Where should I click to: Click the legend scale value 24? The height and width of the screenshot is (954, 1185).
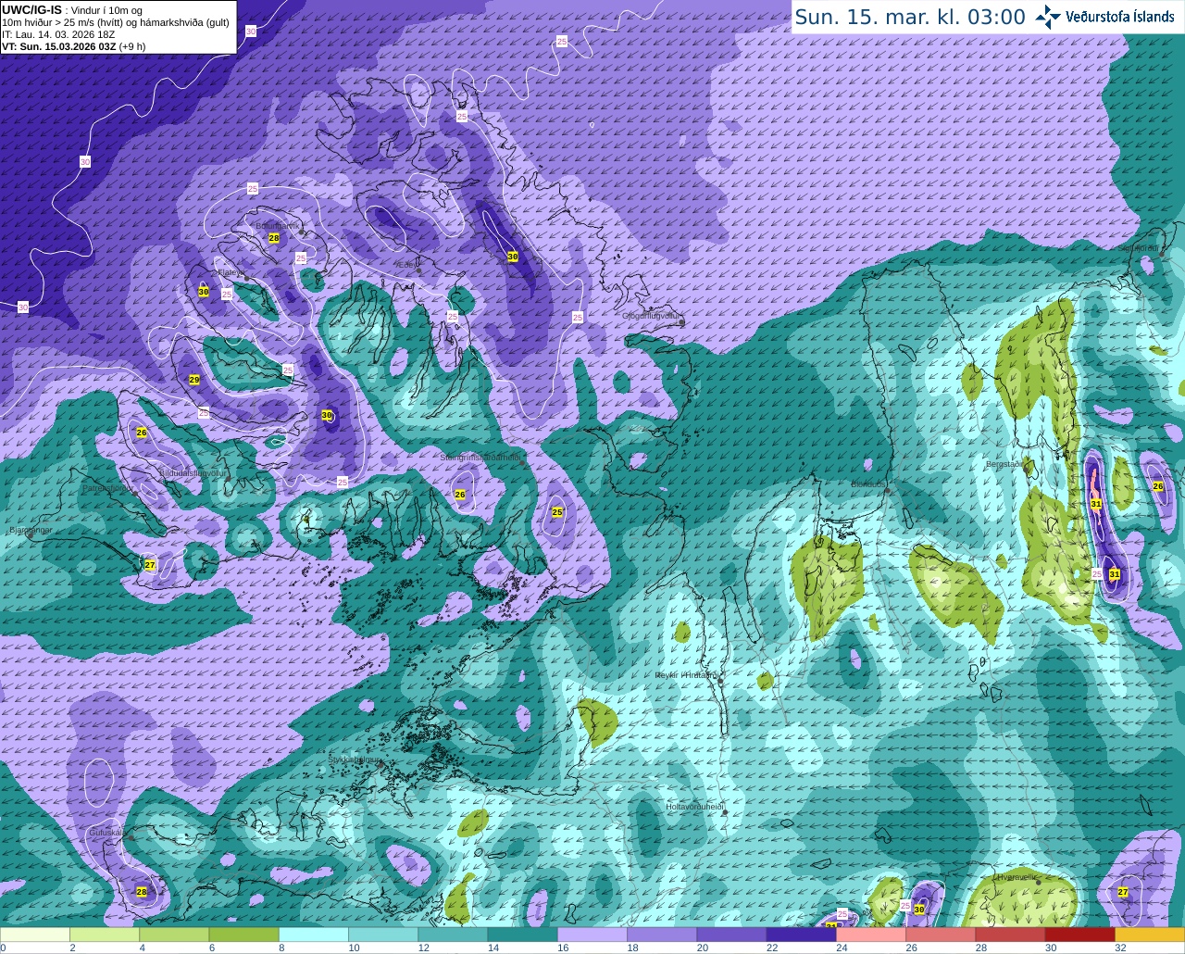click(842, 948)
